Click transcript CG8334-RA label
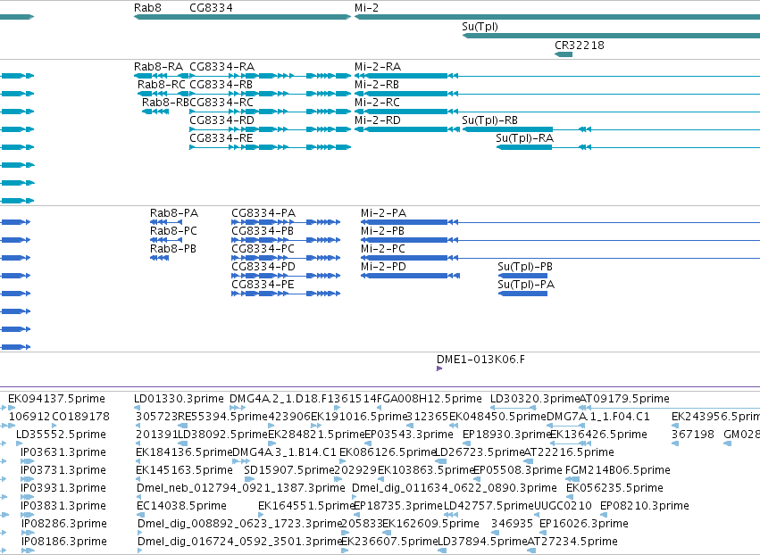Screen dimensions: 760x555 222,67
